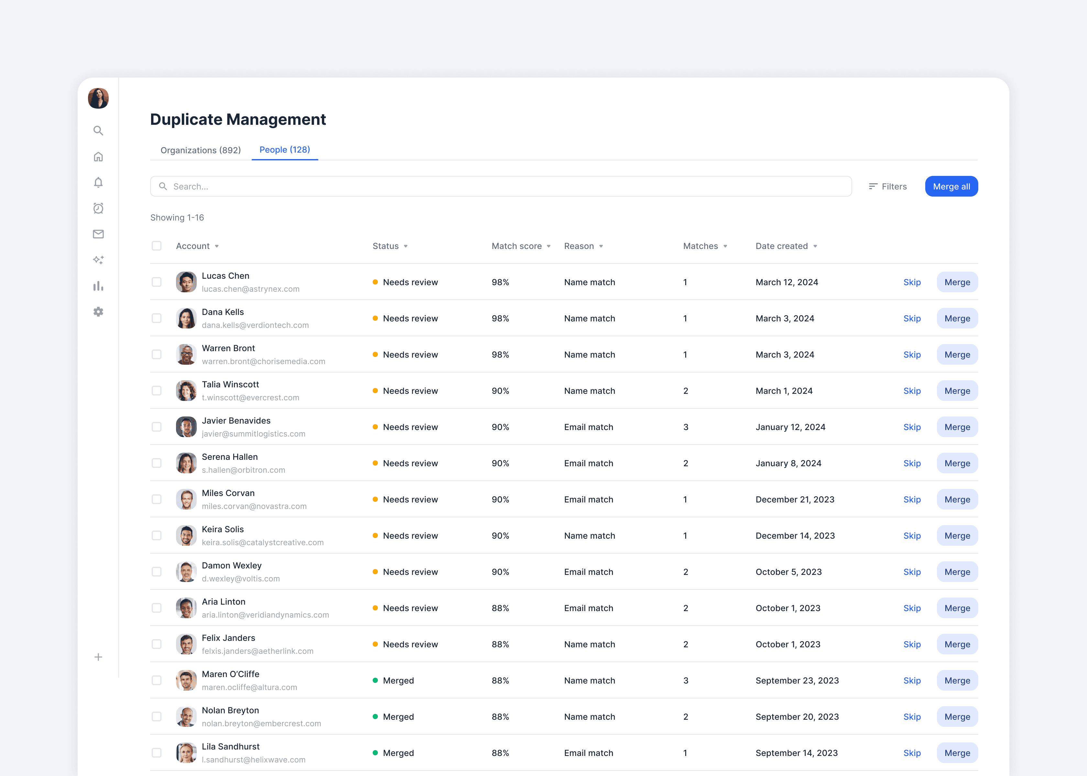Click the AI sparkles icon

click(98, 260)
